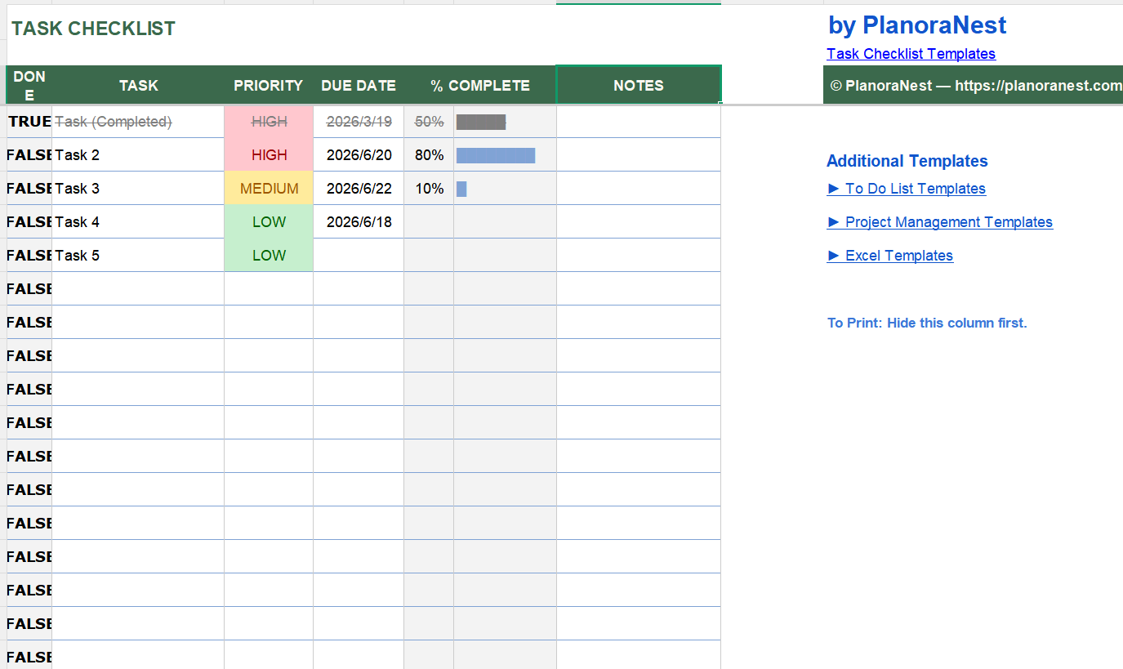
Task: Select the empty due date cell for Task 5
Action: tap(359, 256)
